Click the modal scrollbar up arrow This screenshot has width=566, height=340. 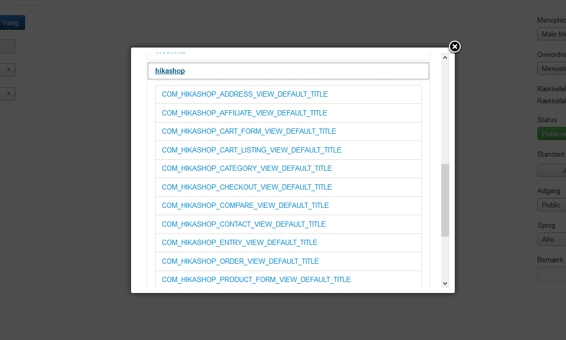[445, 57]
